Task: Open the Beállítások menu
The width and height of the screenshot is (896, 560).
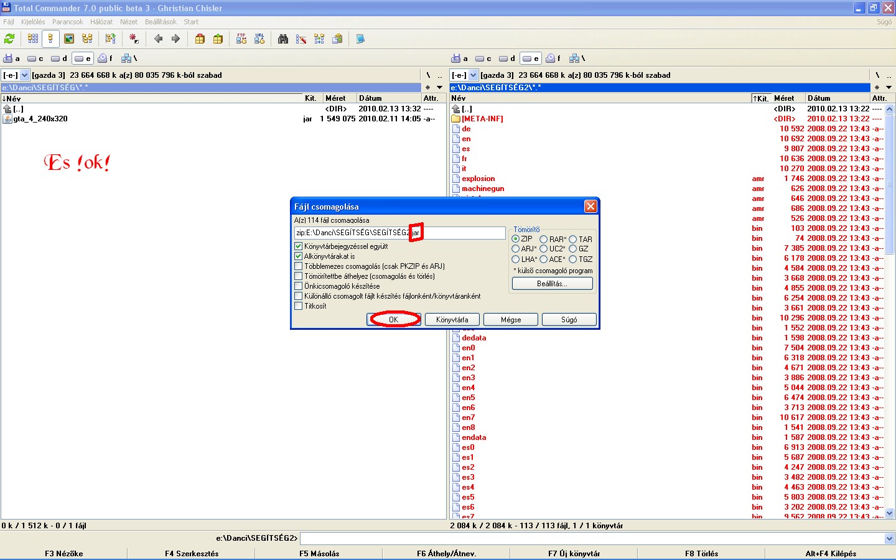Action: point(161,22)
